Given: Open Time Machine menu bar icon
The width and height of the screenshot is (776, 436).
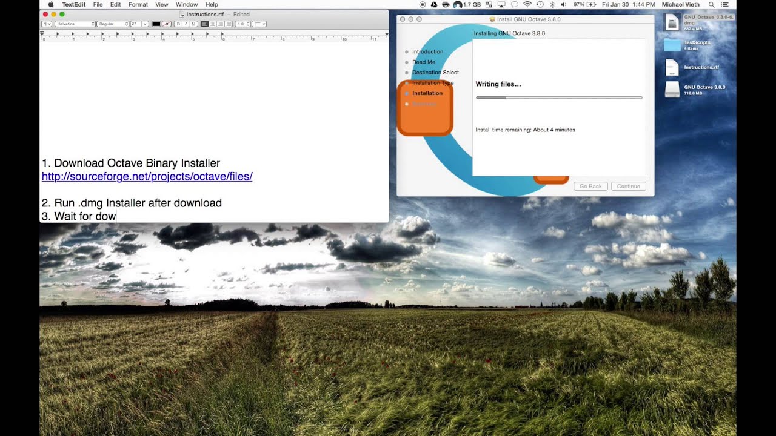Looking at the screenshot, I should click(540, 4).
